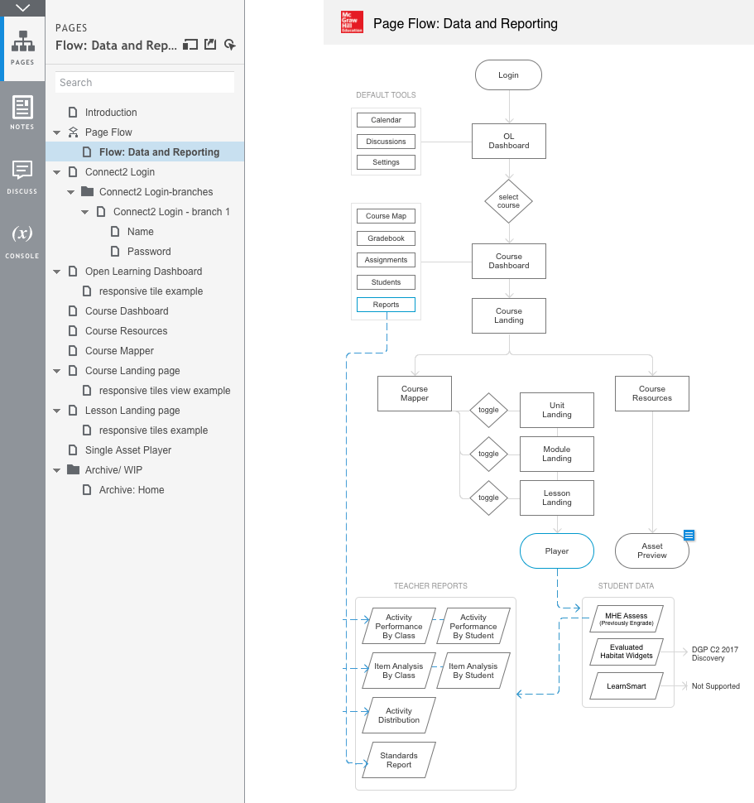This screenshot has width=754, height=803.
Task: Open the Notes panel icon
Action: pyautogui.click(x=22, y=112)
